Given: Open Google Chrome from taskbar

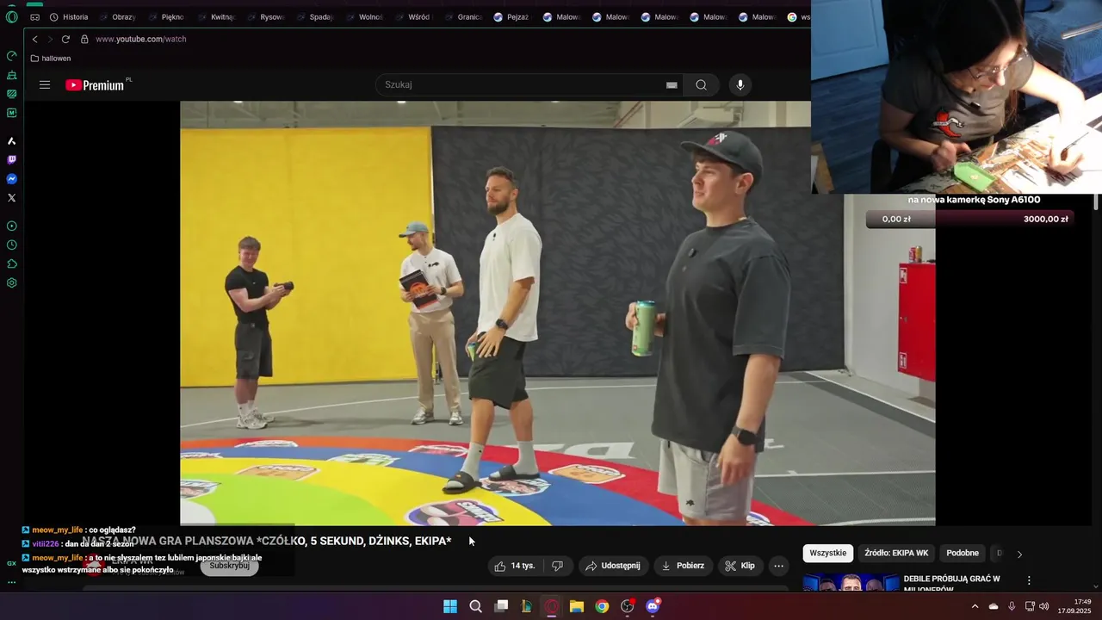Looking at the screenshot, I should point(602,606).
